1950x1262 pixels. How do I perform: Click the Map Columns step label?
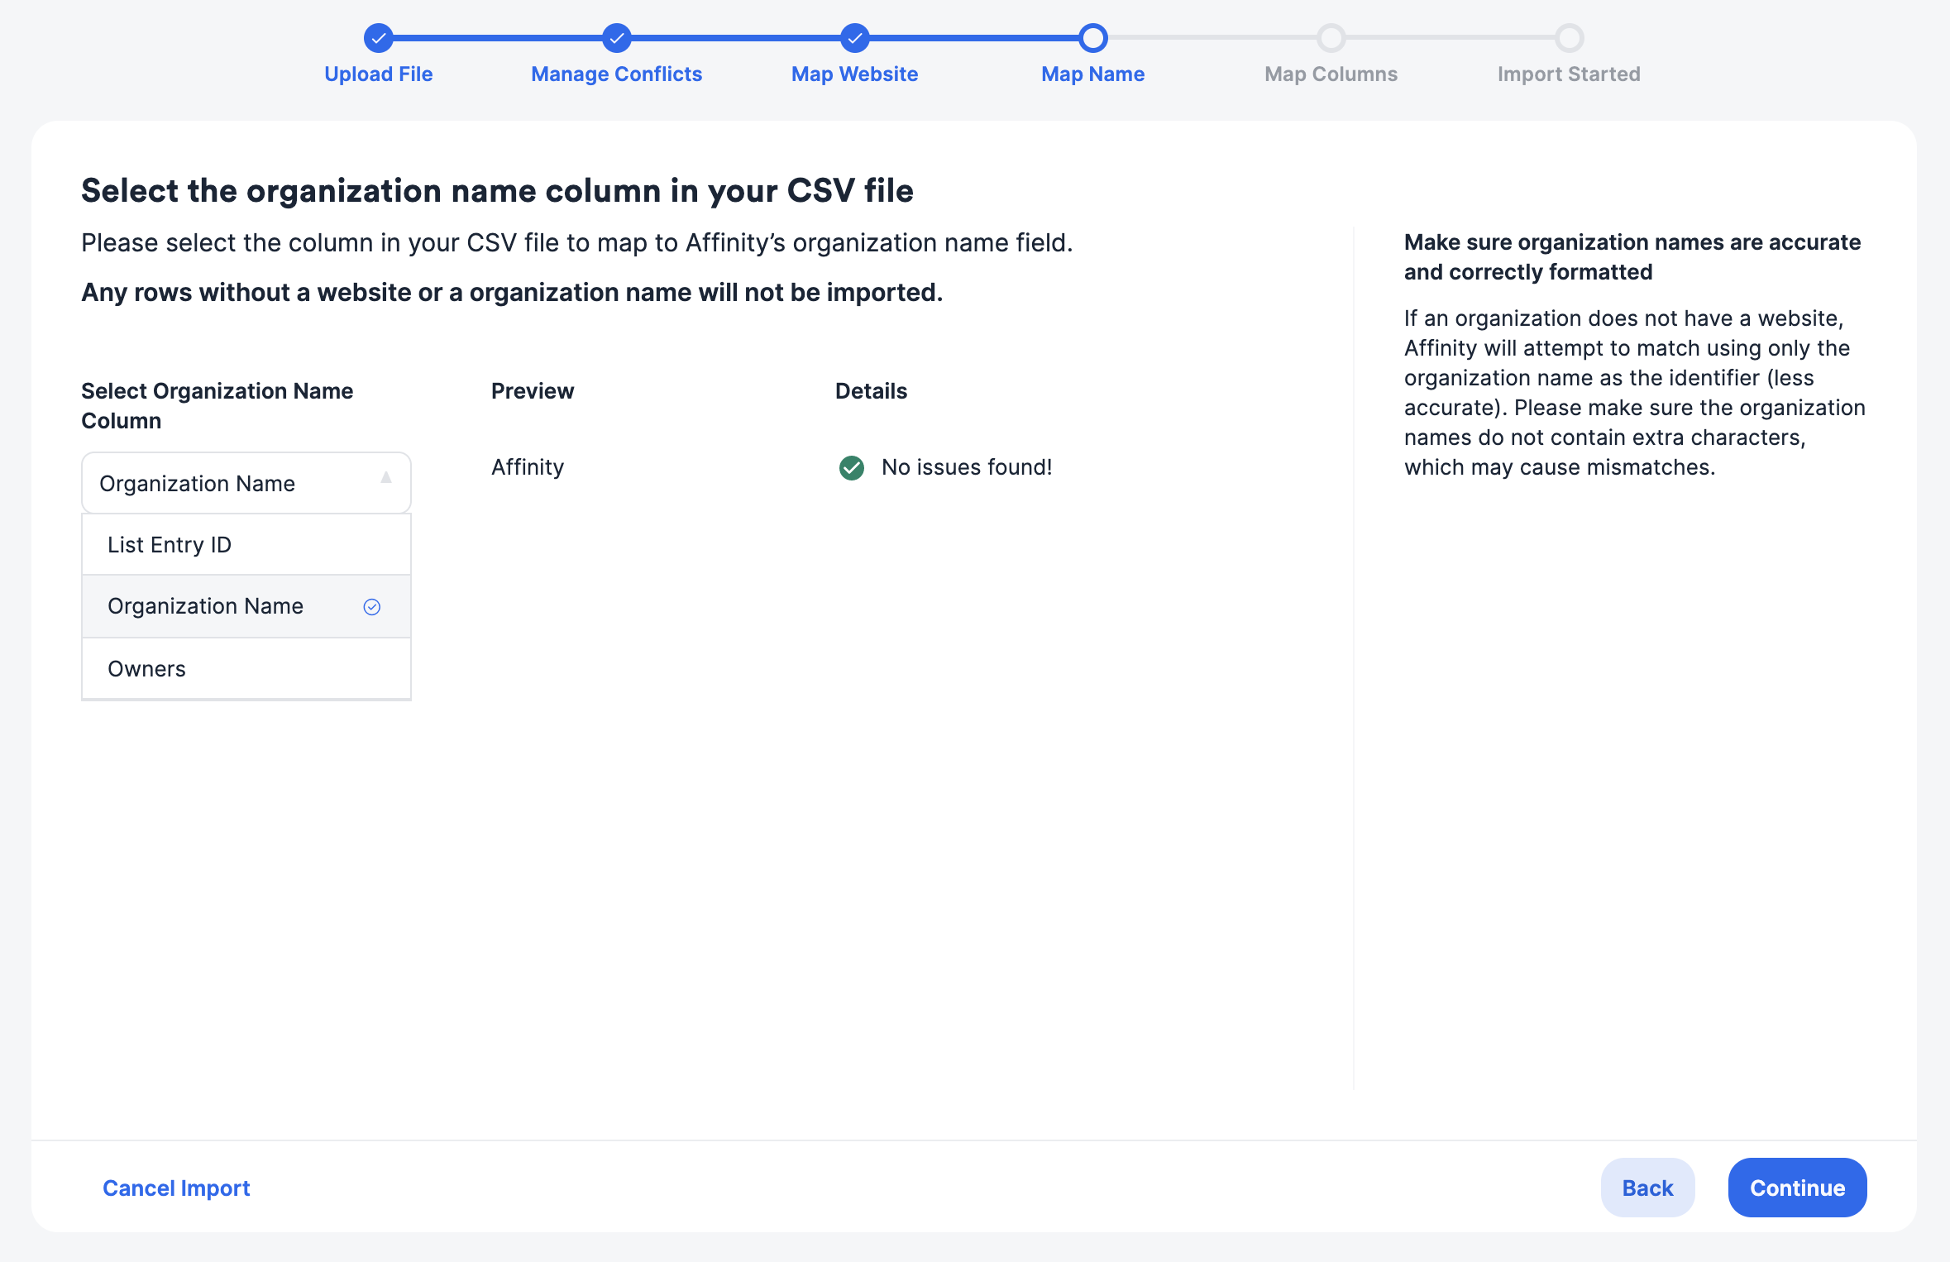[x=1331, y=74]
